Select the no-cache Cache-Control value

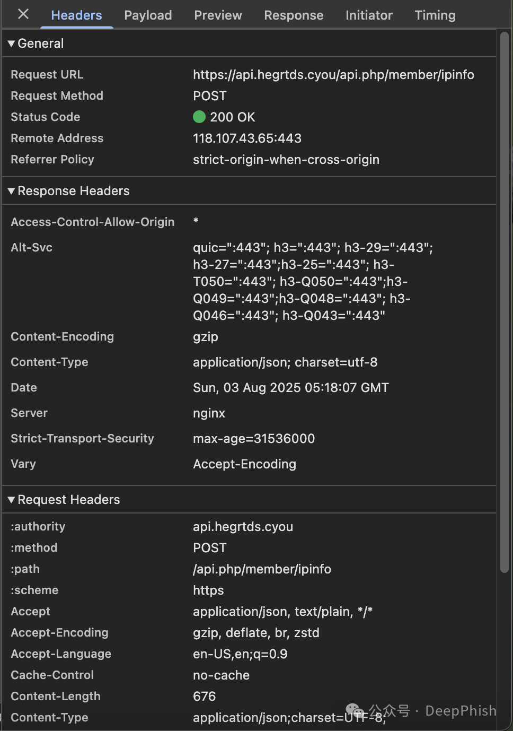pyautogui.click(x=221, y=675)
